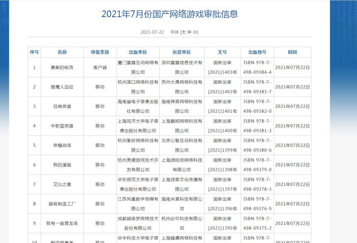Click approval number 国新出审[2021]1395号
Image resolution: width=357 pixels, height=243 pixels.
point(222,224)
